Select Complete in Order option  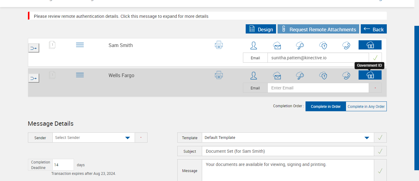coord(326,106)
